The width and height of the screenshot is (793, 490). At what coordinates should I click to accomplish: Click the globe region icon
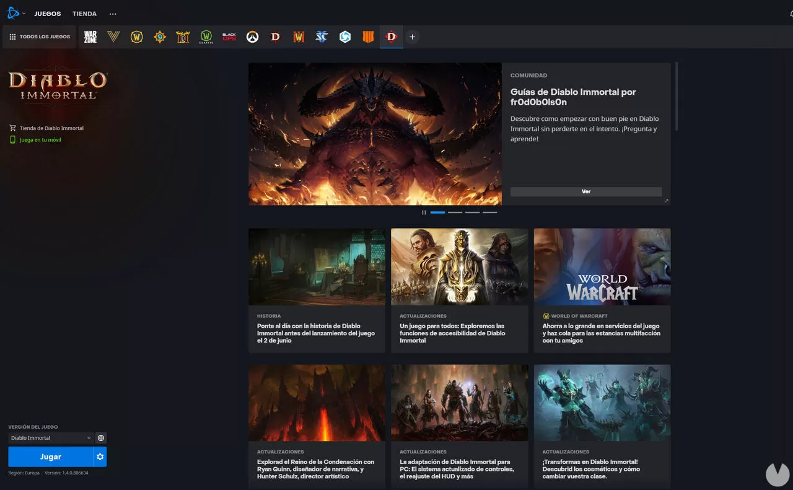tap(101, 438)
